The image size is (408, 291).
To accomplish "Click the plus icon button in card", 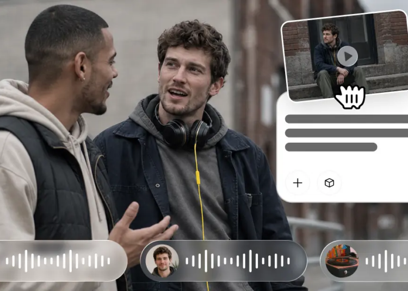I will [x=298, y=183].
